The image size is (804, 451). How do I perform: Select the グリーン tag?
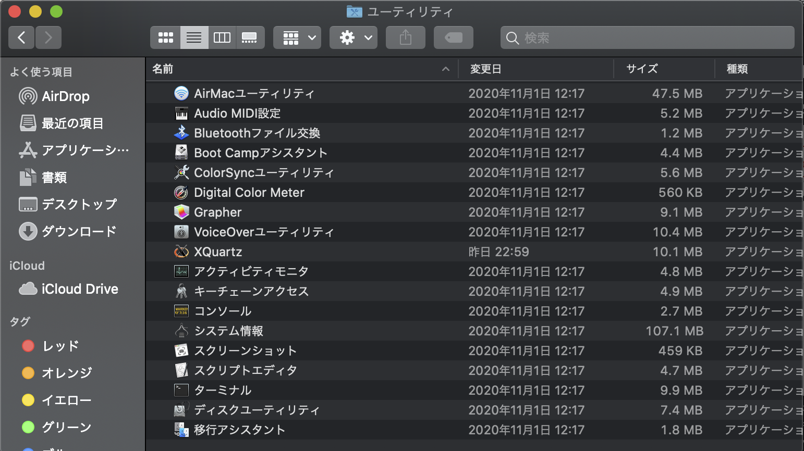point(57,427)
